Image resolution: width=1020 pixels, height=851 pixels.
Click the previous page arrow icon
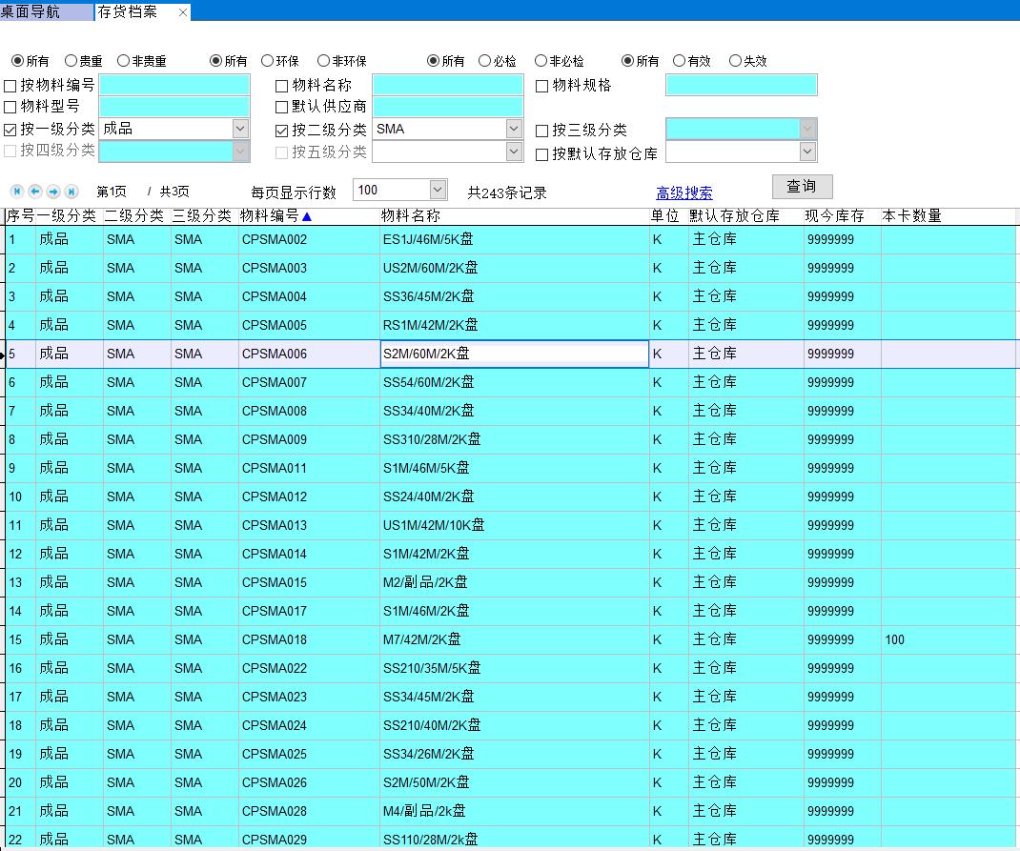click(35, 192)
